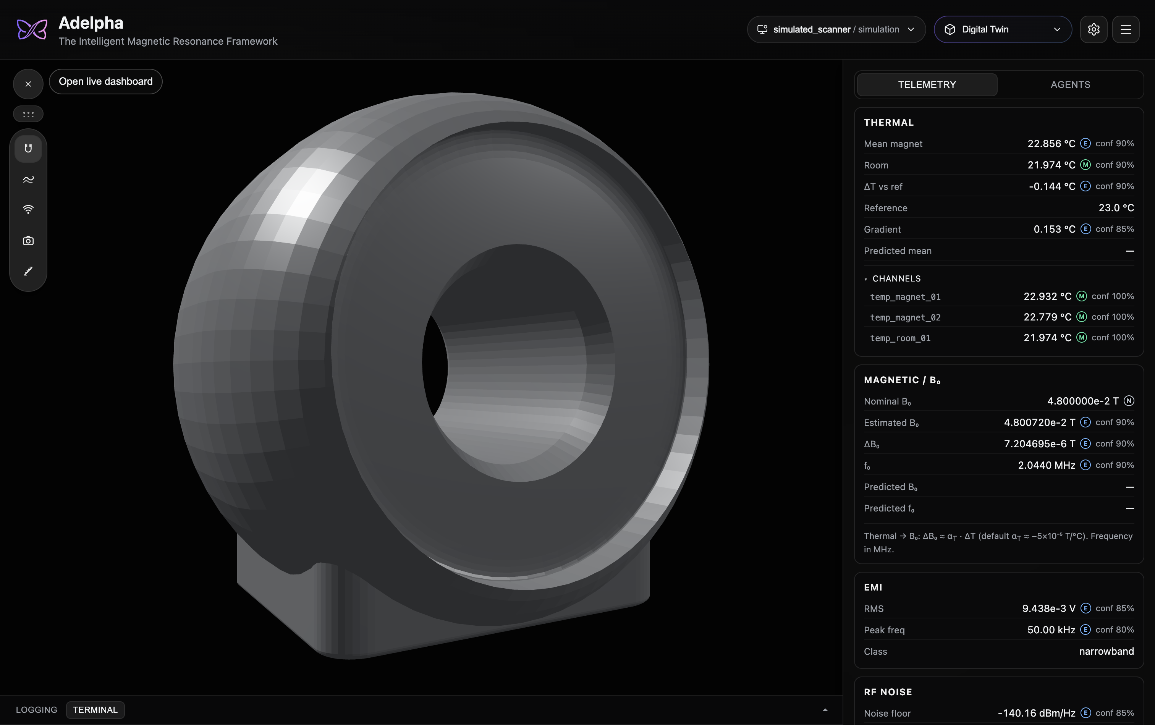Click the M badge on temp_room_01 row
This screenshot has width=1155, height=725.
[1082, 338]
